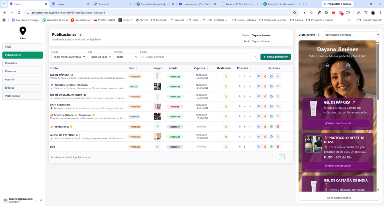Go to Inicio in the sidebar
Viewport: 384px width, 206px height.
pyautogui.click(x=23, y=47)
